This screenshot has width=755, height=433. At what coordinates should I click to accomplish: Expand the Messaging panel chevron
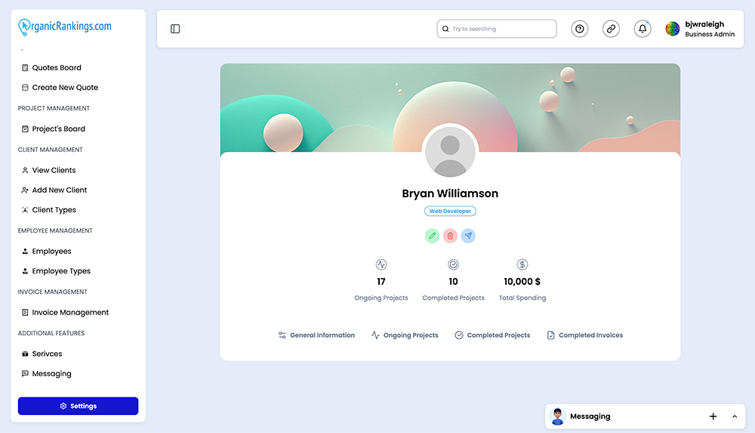pyautogui.click(x=735, y=416)
